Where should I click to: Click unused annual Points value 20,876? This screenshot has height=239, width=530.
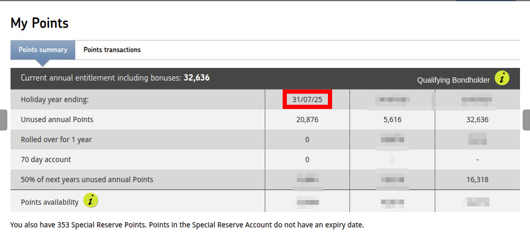307,119
